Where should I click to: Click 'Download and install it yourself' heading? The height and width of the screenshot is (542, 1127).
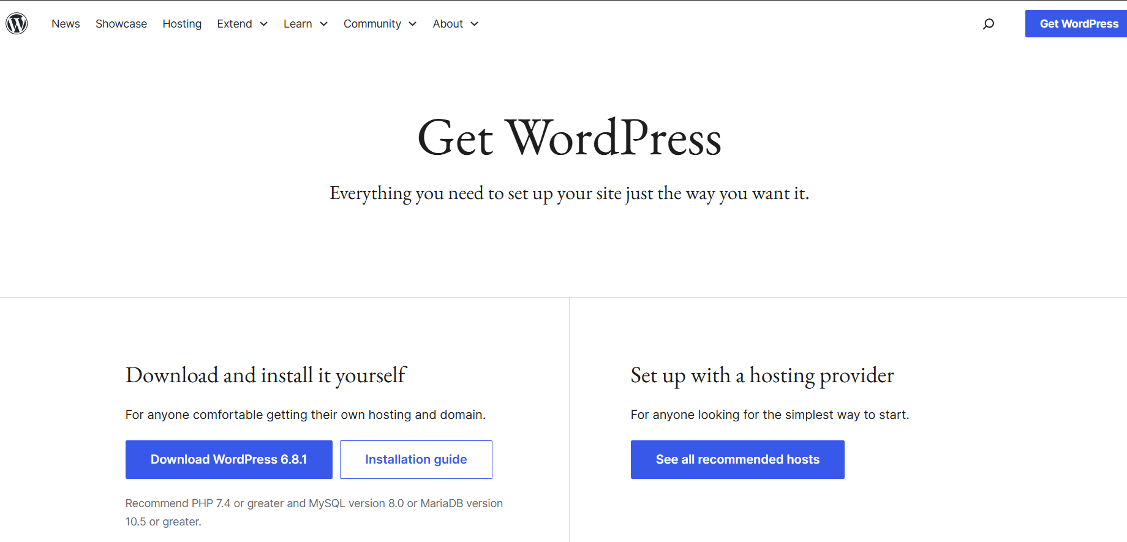coord(266,375)
